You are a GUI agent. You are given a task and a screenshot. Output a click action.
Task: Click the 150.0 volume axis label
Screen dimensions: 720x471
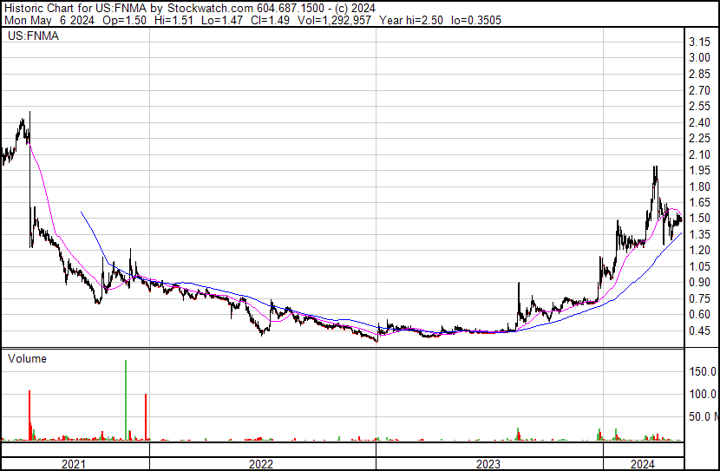tap(703, 371)
